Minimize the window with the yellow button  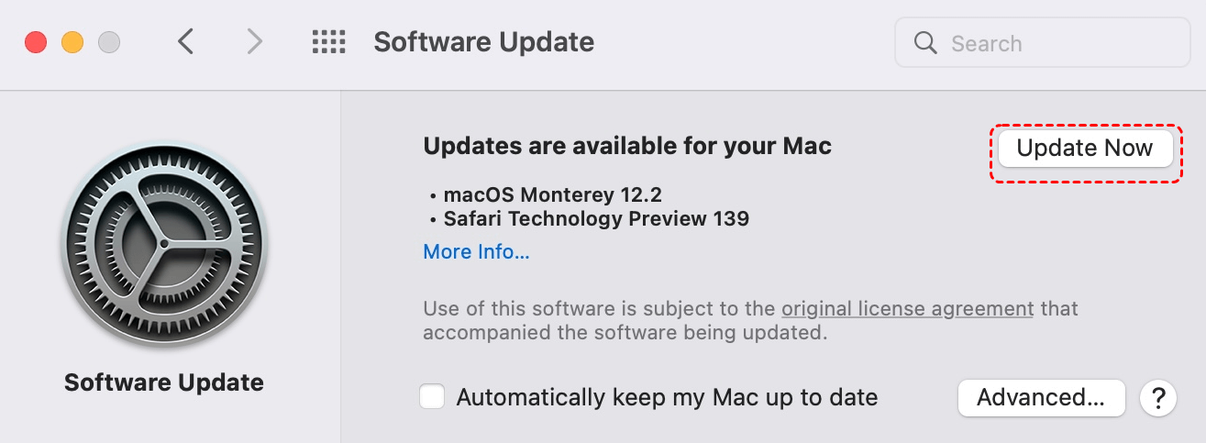[72, 42]
